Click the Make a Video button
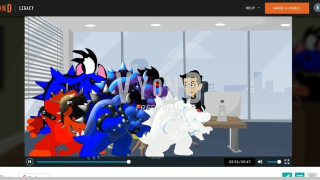This screenshot has height=180, width=320. coord(286,8)
